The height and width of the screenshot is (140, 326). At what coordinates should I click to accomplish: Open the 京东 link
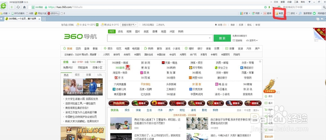point(119,78)
